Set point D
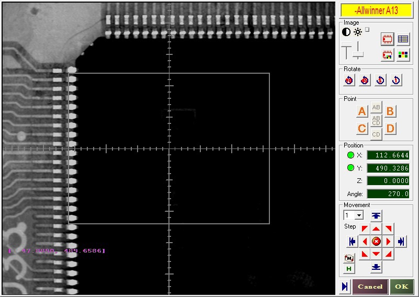Image resolution: width=419 pixels, height=297 pixels. 390,129
